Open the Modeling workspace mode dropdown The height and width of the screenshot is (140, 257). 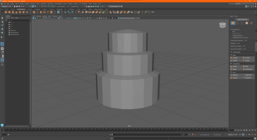6,6
